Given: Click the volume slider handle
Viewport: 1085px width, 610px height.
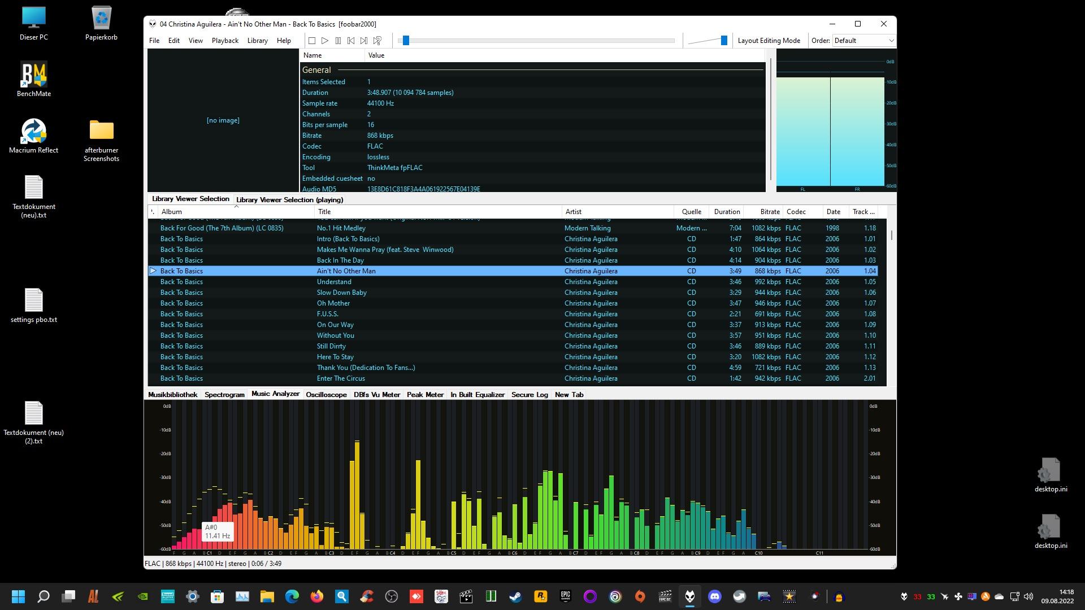Looking at the screenshot, I should (x=724, y=41).
